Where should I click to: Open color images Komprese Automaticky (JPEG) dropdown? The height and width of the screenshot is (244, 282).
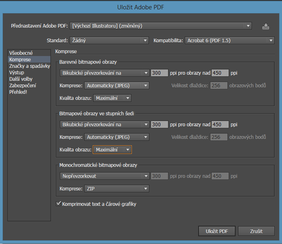116,86
